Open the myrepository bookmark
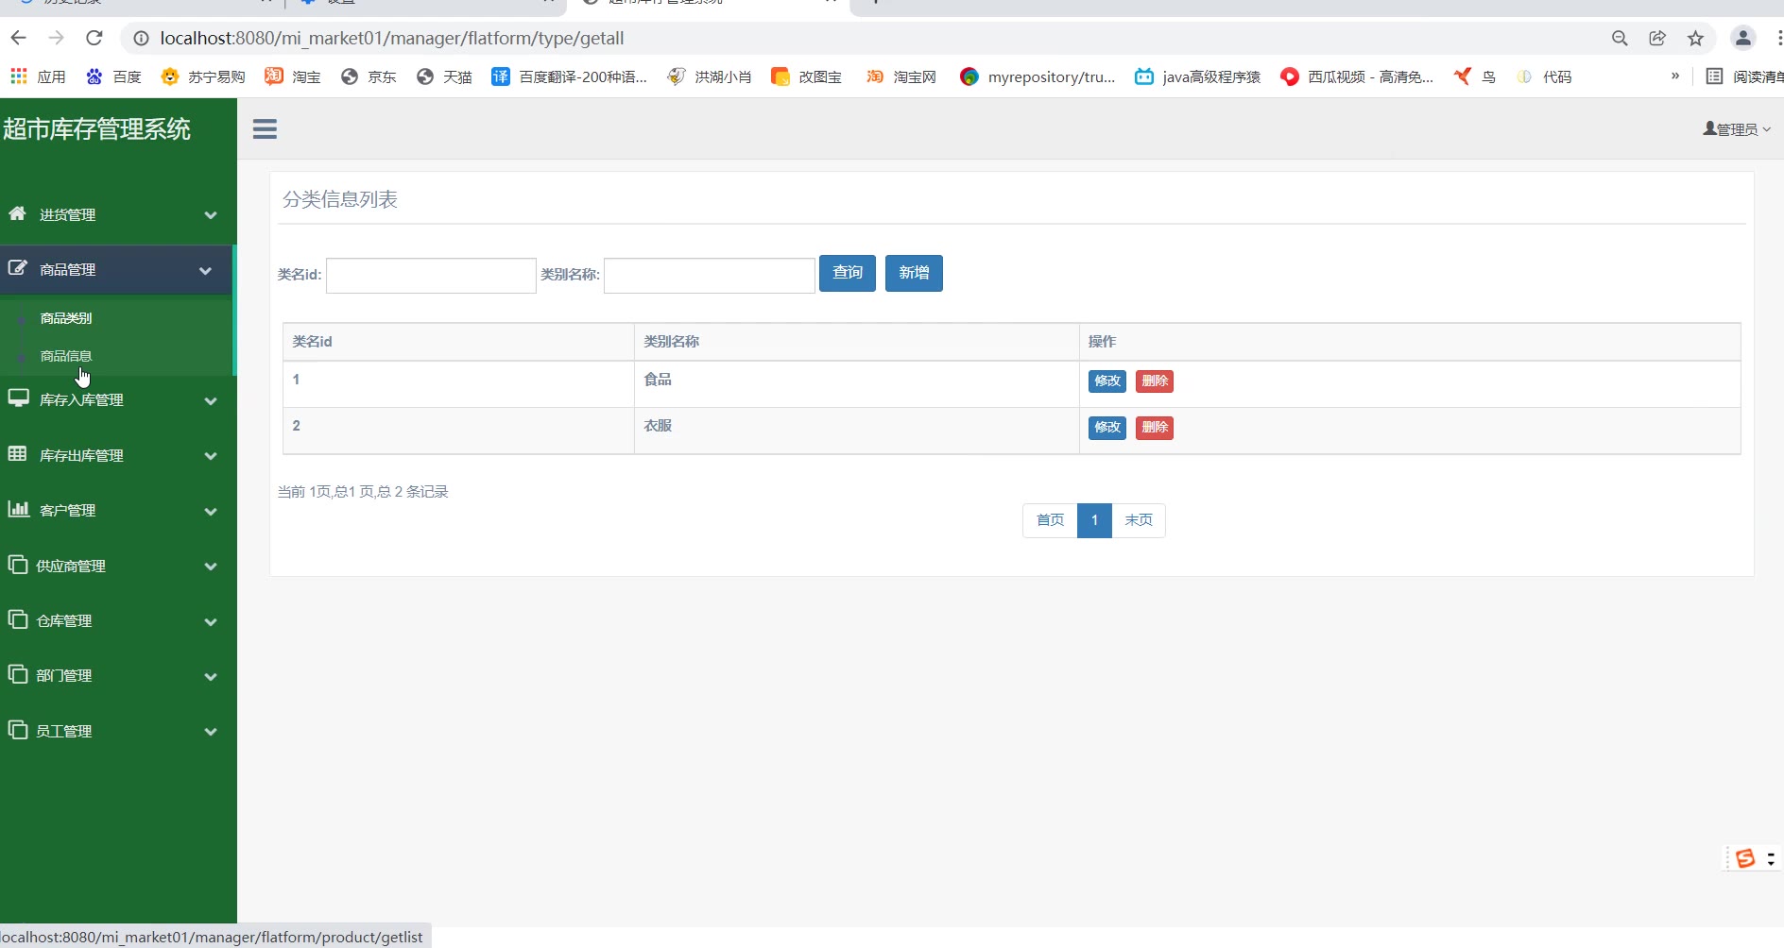Image resolution: width=1784 pixels, height=948 pixels. point(1038,76)
